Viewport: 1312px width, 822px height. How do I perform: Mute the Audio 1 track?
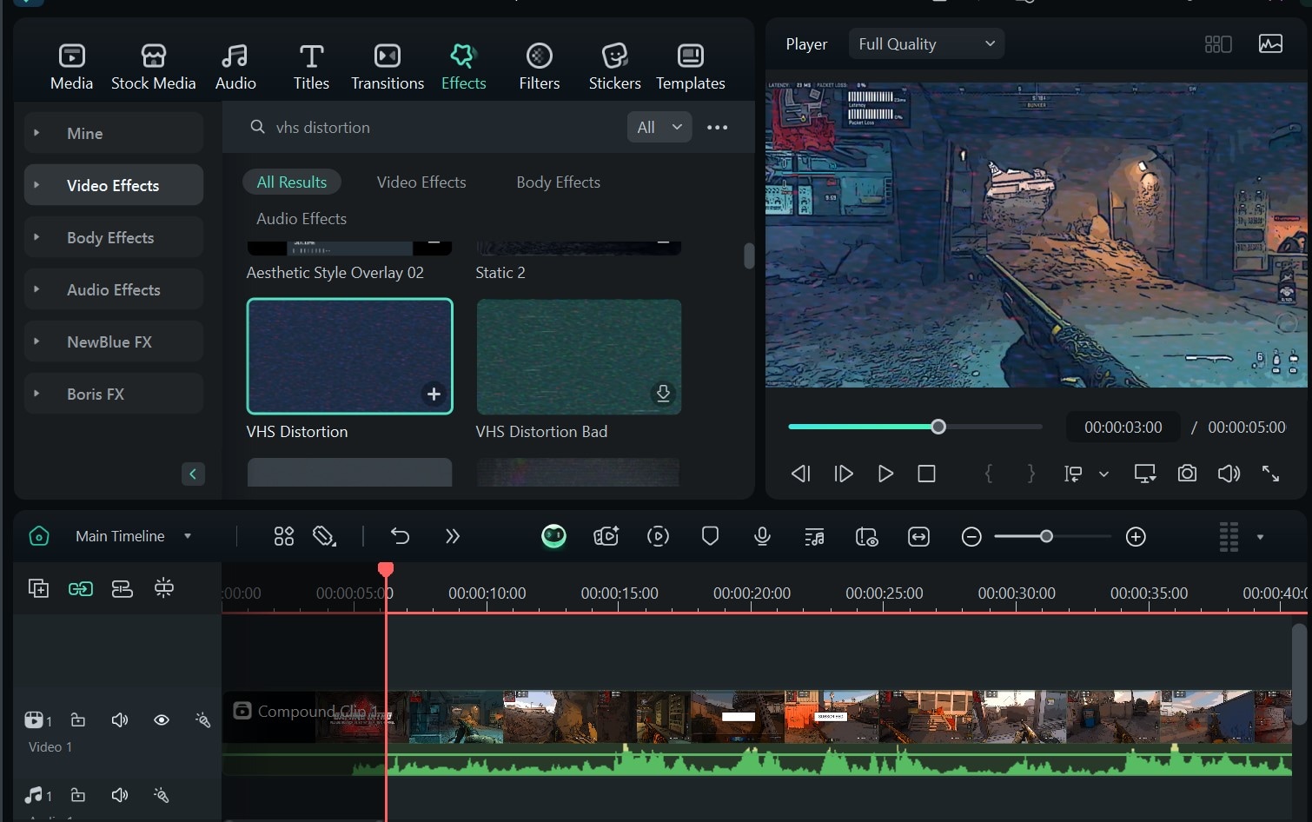(x=120, y=795)
